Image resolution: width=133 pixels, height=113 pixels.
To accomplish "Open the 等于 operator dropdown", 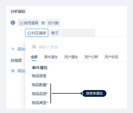I will pos(55,33).
